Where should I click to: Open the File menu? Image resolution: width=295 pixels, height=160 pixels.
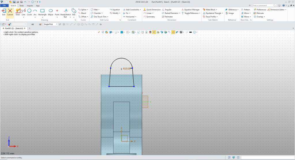[x=5, y=5]
